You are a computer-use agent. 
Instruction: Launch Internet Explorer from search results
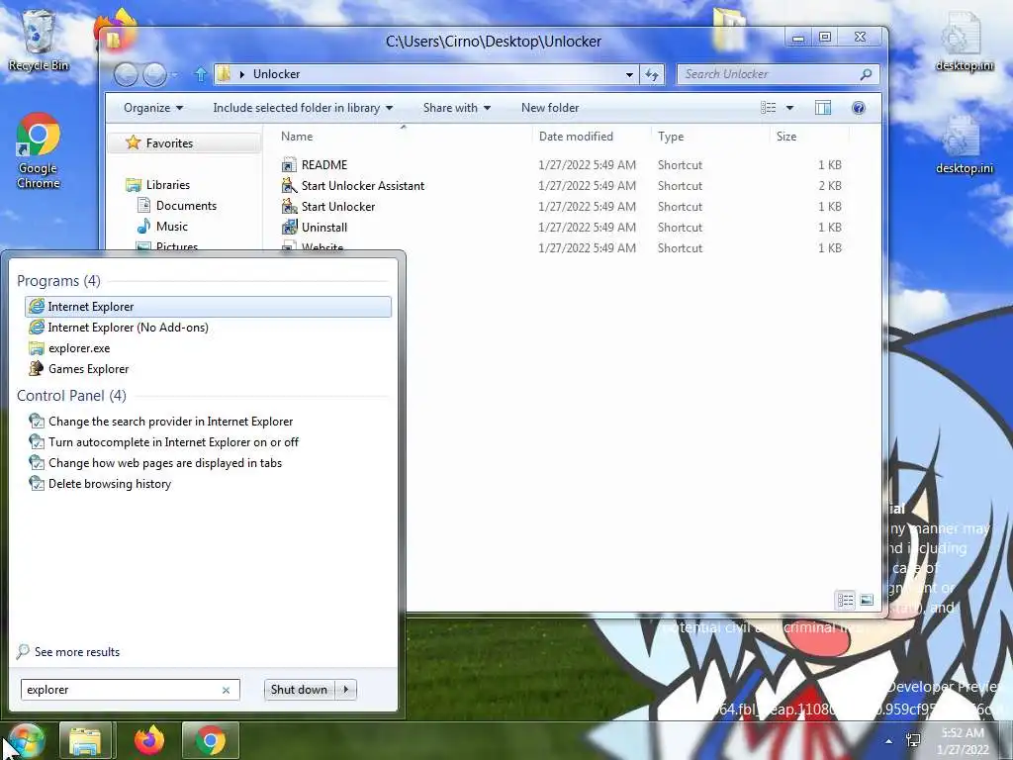click(208, 307)
